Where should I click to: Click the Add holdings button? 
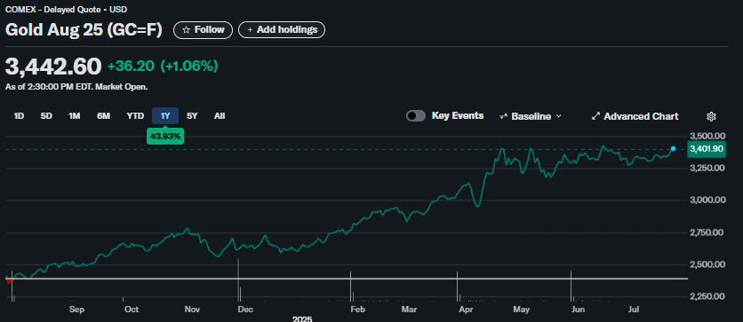coord(282,30)
